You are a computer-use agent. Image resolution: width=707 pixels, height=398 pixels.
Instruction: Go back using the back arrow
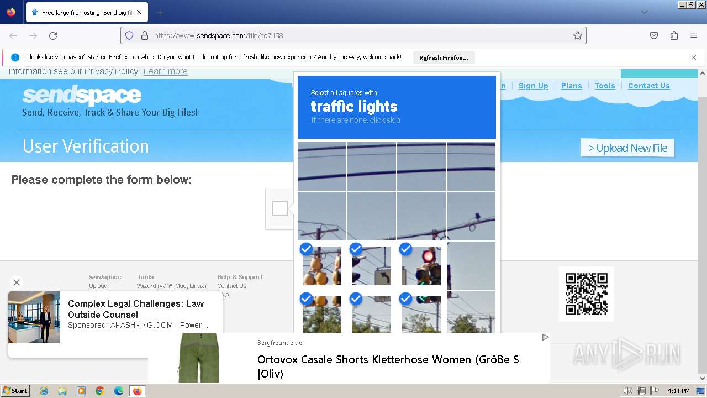pos(13,35)
